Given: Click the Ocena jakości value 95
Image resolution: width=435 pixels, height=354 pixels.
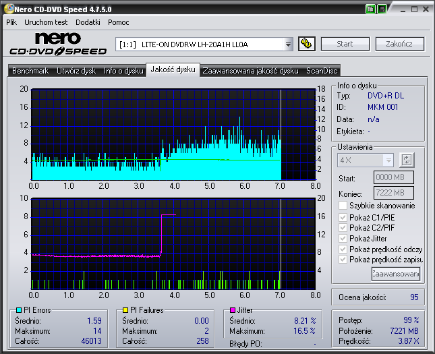Looking at the screenshot, I should click(414, 297).
